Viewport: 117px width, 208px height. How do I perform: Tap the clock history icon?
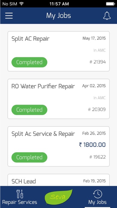98,194
